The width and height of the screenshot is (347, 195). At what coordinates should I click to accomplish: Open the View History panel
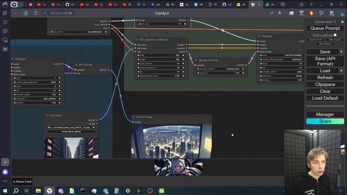(x=325, y=44)
